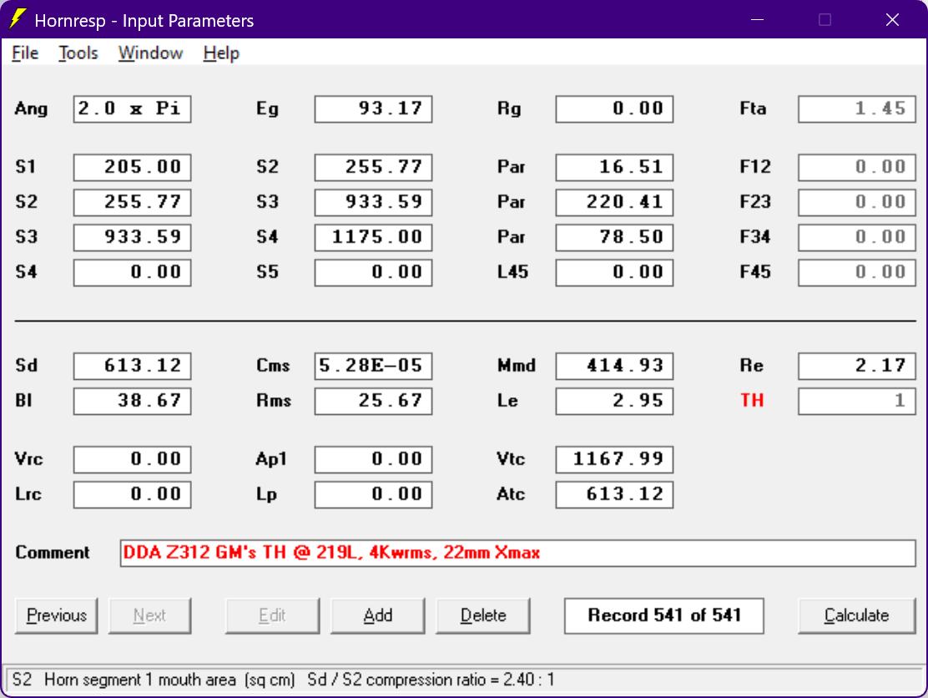Image resolution: width=928 pixels, height=698 pixels.
Task: Open the Tools menu
Action: pos(78,53)
